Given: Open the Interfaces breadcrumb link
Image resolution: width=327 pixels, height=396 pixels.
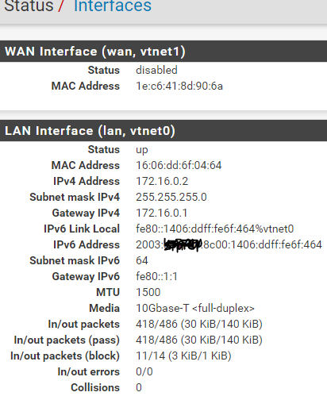Looking at the screenshot, I should pyautogui.click(x=113, y=6).
